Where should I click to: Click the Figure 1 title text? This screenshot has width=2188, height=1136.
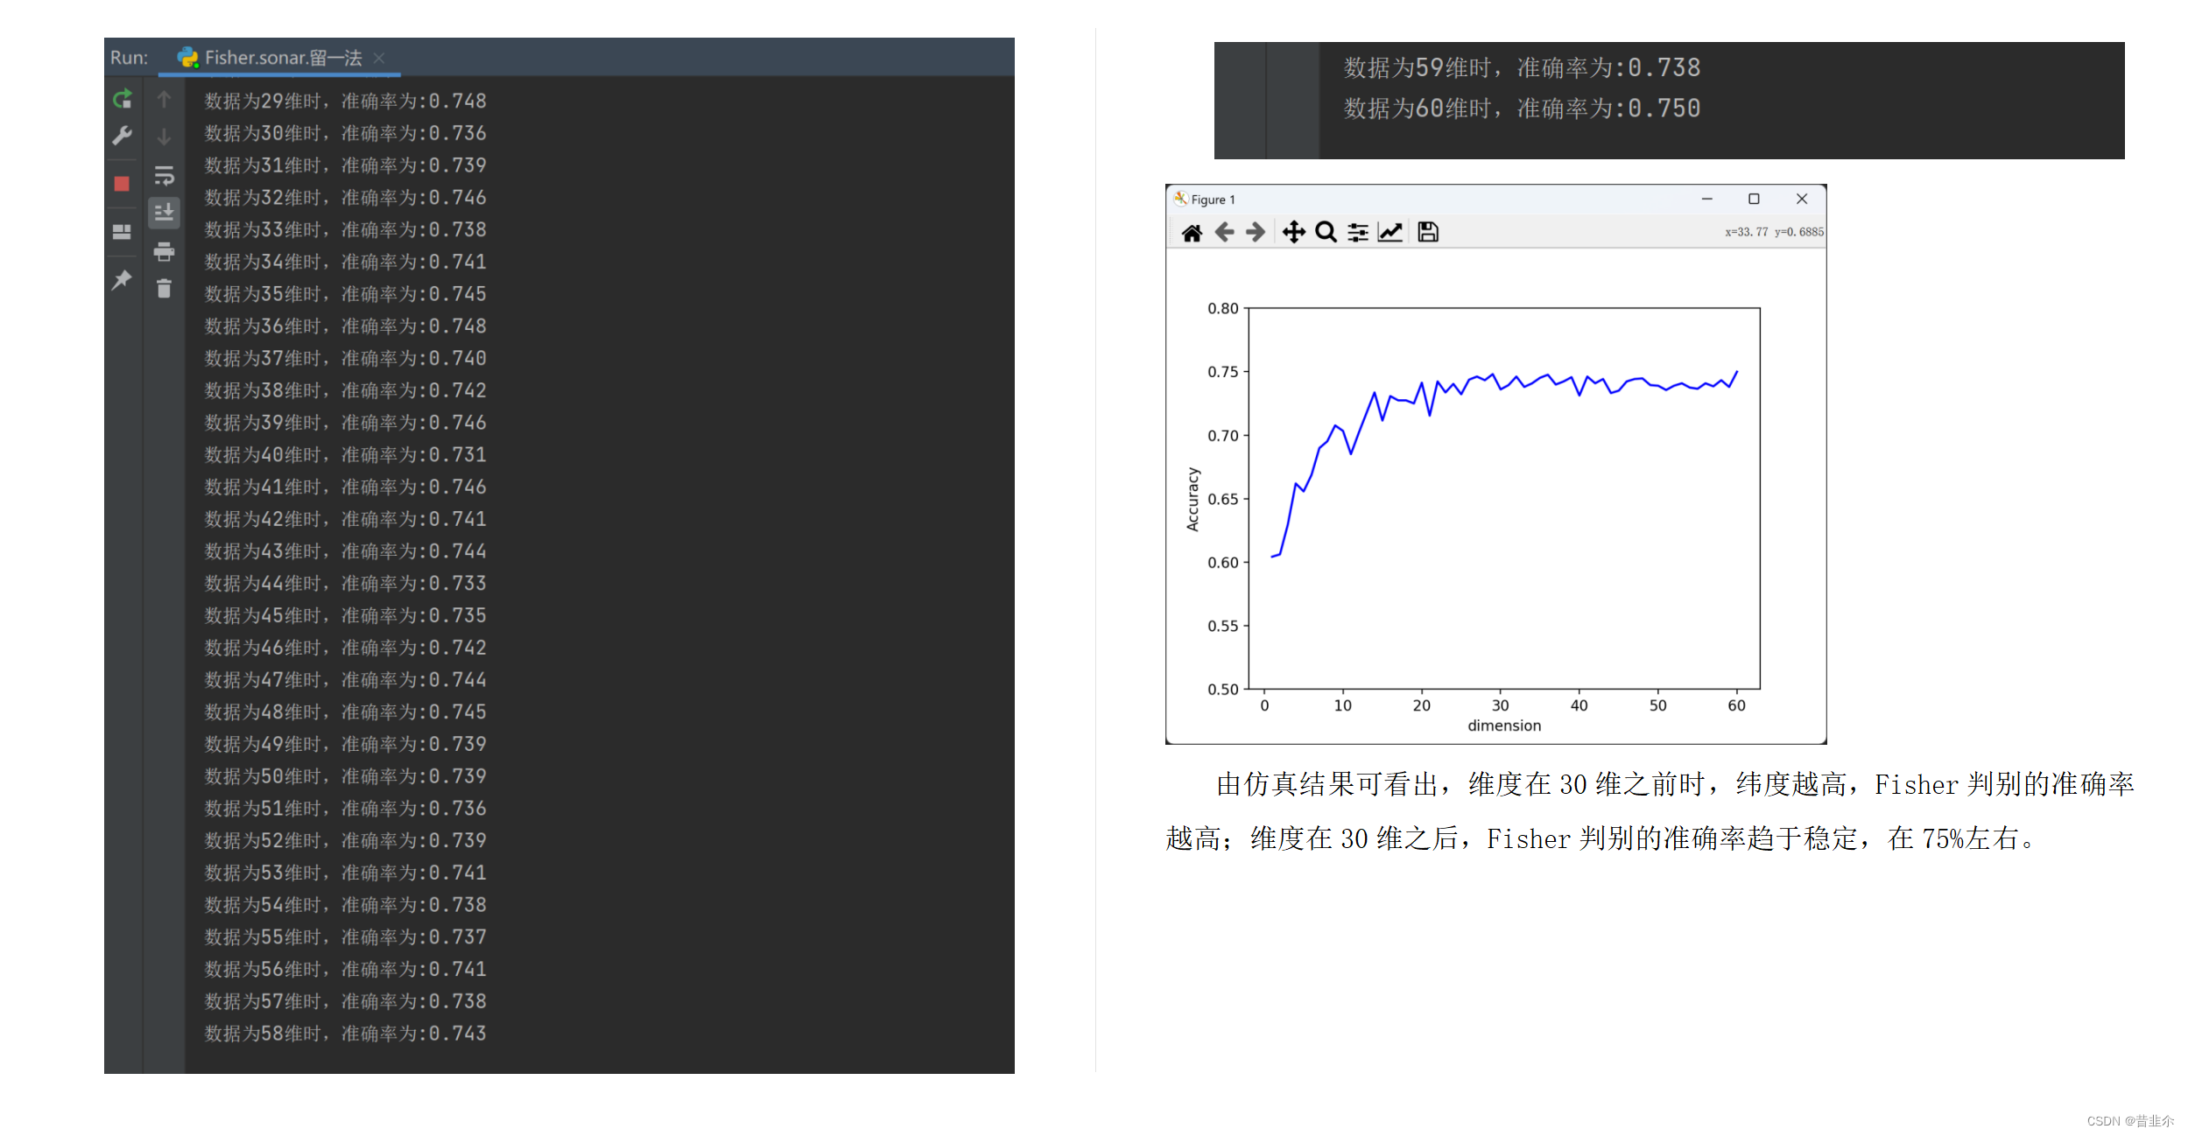[1213, 200]
